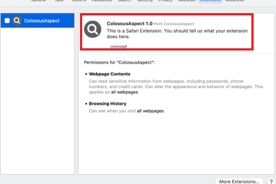Click the ColossusAspect 1.0 title text
Image resolution: width=276 pixels, height=184 pixels.
[x=130, y=24]
